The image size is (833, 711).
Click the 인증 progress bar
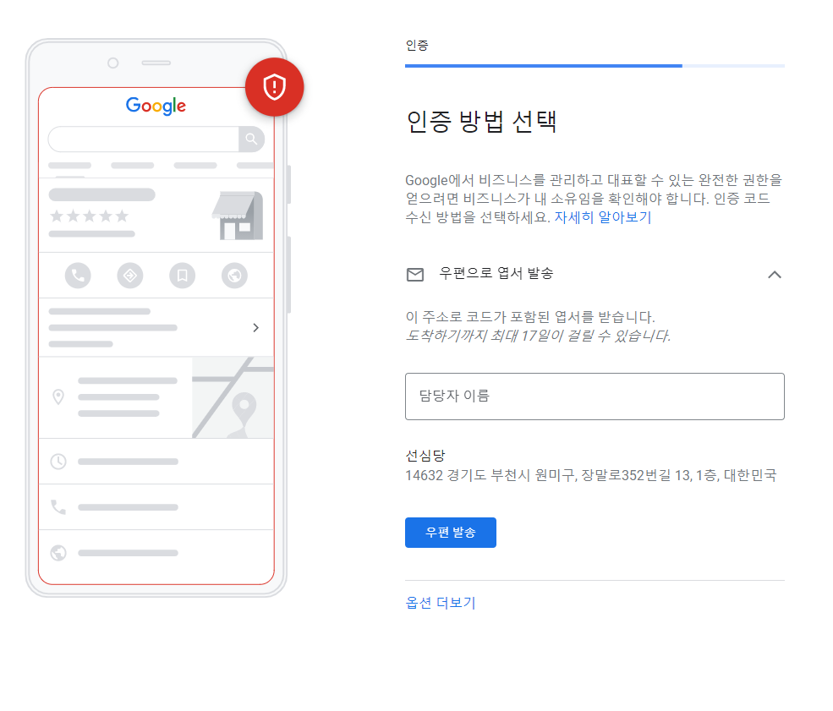[x=595, y=66]
